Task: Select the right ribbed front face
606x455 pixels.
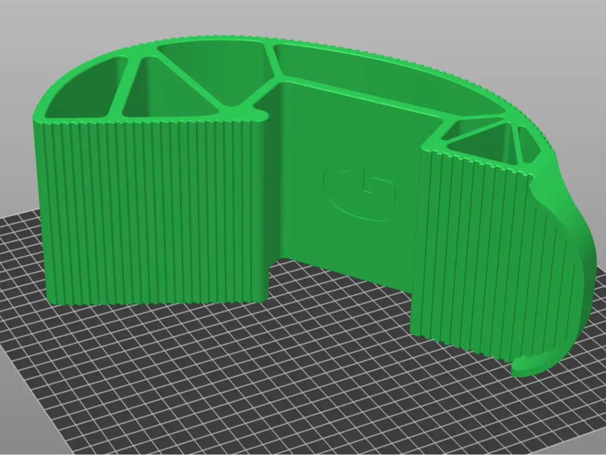Action: pos(469,249)
